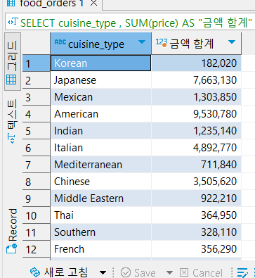Select the 328,110 value cell
Image resolution: width=255 pixels, height=278 pixels.
(x=196, y=232)
